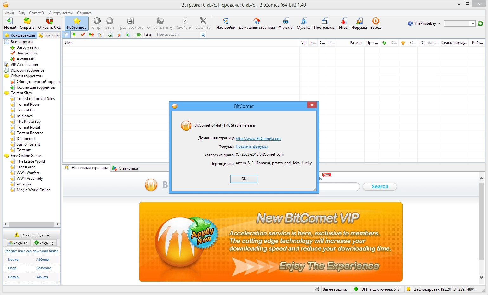Open the http://www.BitComet.com link

click(x=258, y=139)
